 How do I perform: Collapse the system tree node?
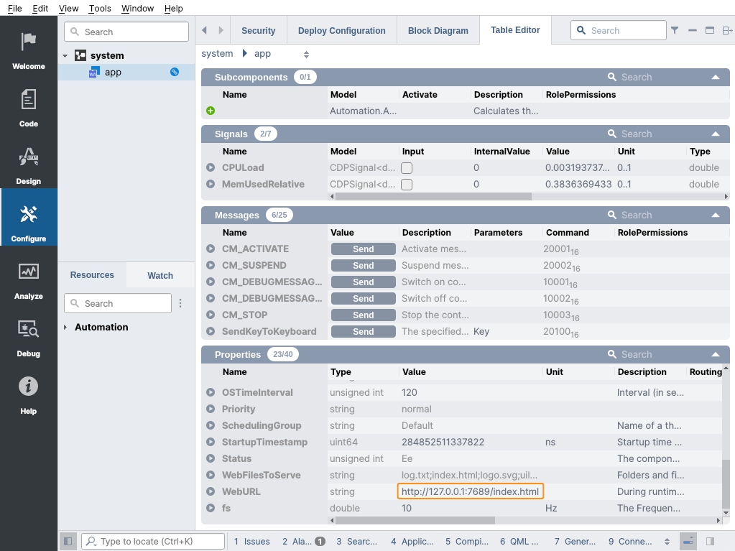[65, 56]
